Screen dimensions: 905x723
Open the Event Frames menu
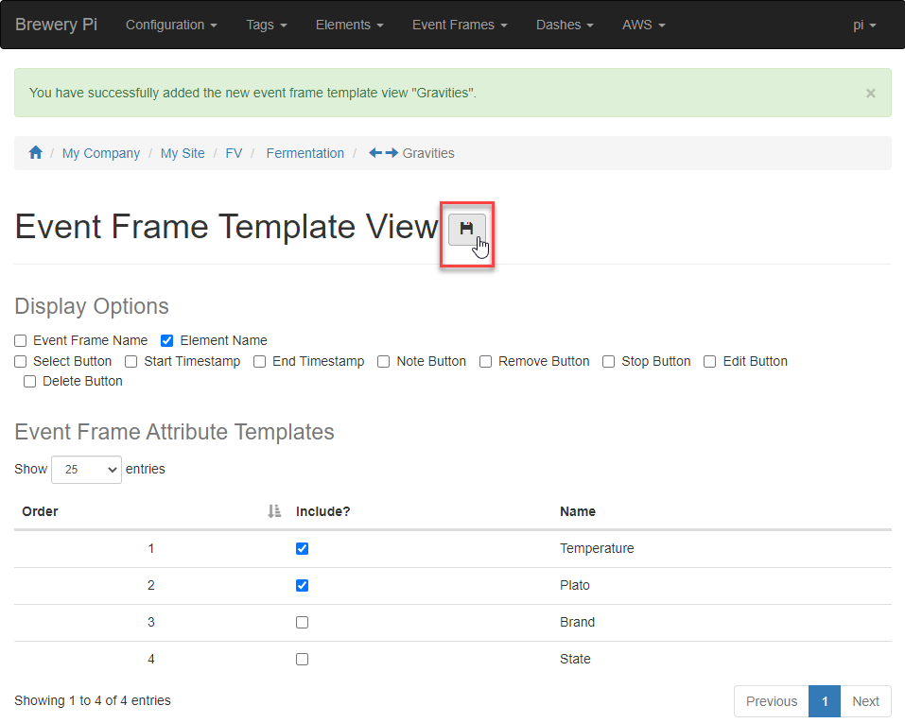(x=460, y=25)
